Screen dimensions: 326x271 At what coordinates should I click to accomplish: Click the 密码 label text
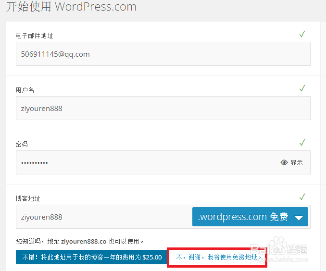(x=22, y=144)
